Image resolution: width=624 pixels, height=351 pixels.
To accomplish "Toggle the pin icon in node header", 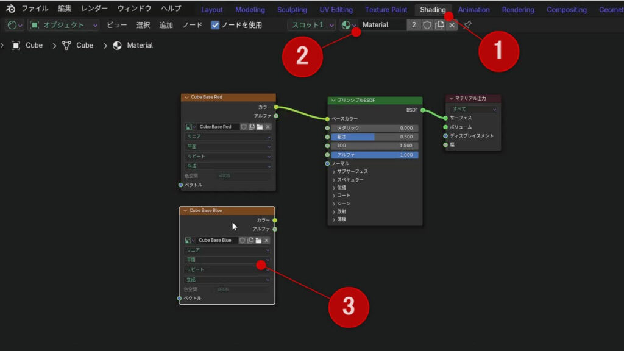I will point(467,25).
